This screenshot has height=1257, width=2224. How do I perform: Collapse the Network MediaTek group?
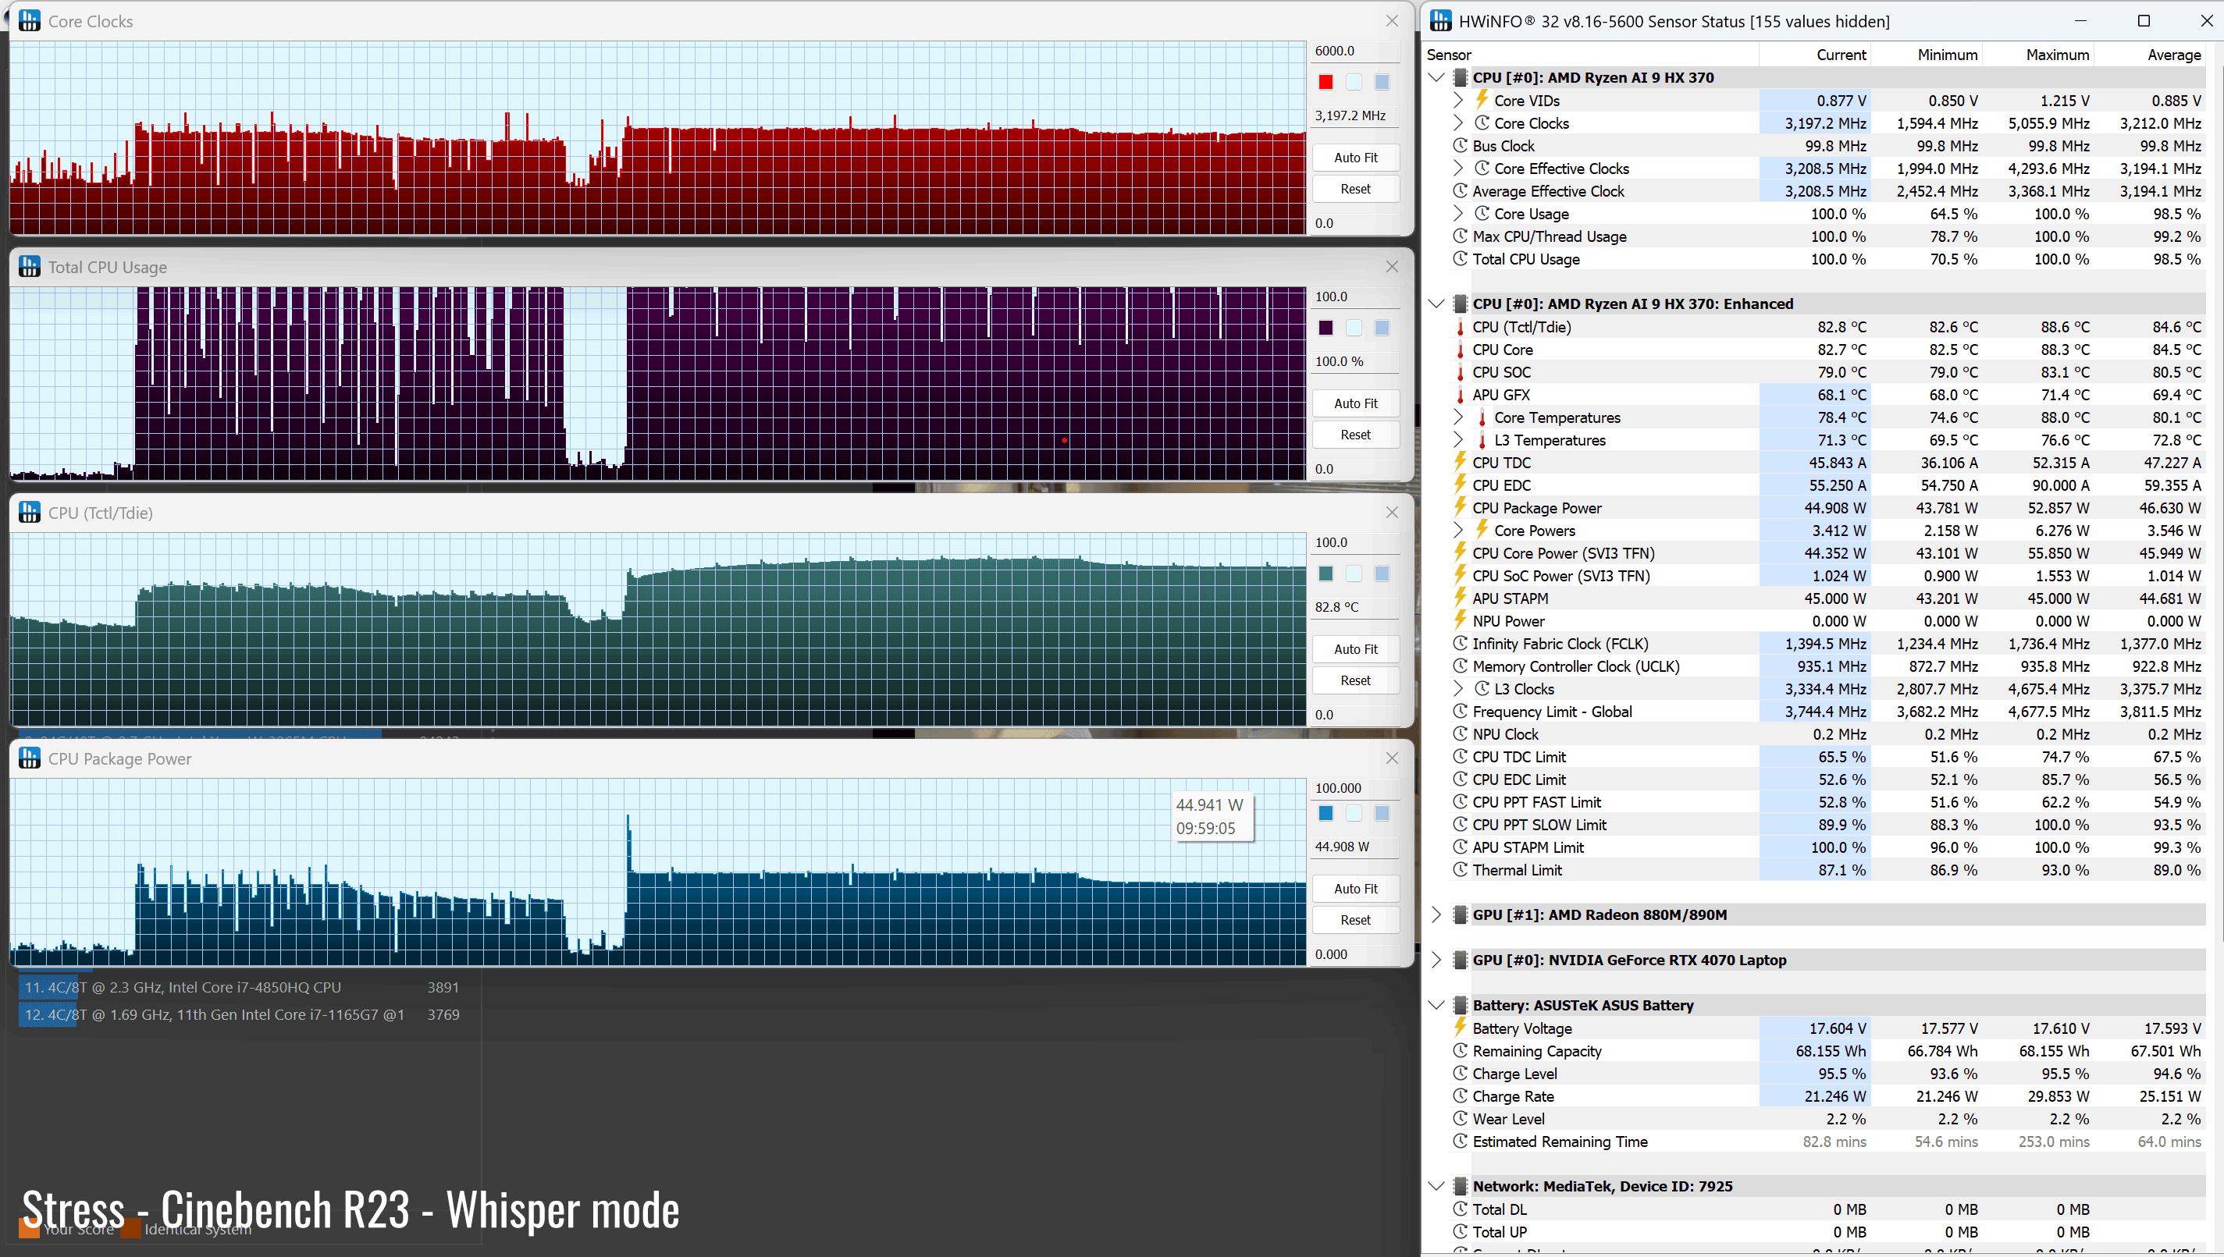tap(1437, 1186)
